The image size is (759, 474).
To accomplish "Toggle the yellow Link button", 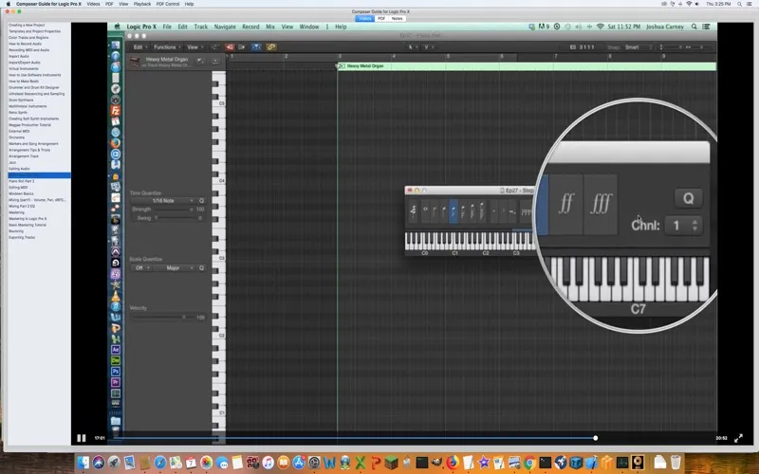I will (271, 46).
